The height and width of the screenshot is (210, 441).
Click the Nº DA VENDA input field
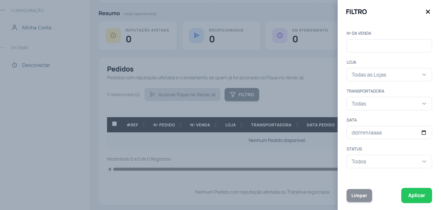click(389, 46)
